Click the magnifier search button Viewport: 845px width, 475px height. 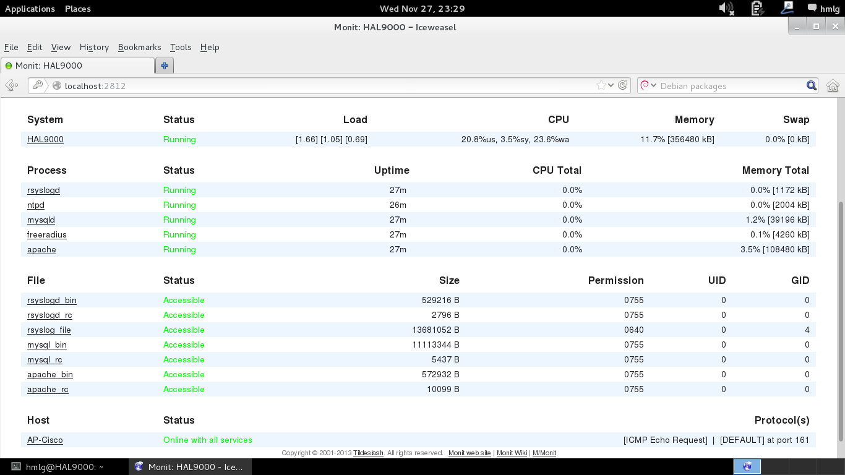811,86
